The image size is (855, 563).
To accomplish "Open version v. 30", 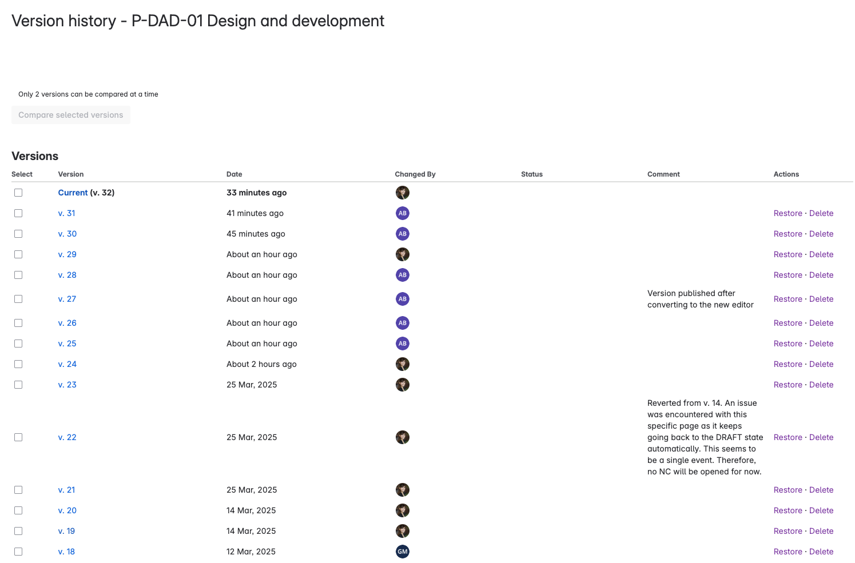I will [x=67, y=234].
